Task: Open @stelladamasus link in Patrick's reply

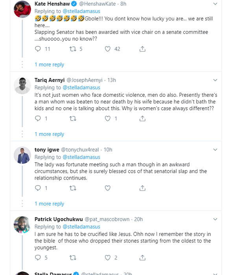Action: pyautogui.click(x=81, y=227)
